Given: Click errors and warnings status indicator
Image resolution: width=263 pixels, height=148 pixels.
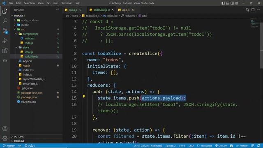Looking at the screenshot, I should point(30,146).
